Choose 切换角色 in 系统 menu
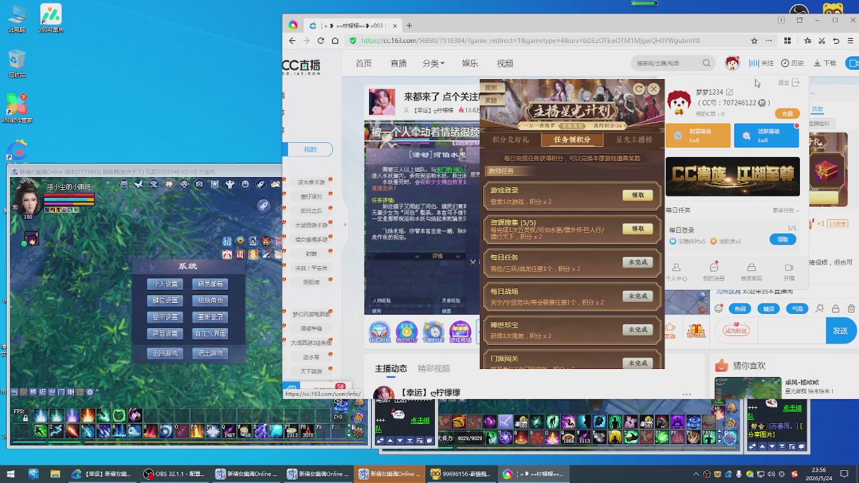 [210, 301]
